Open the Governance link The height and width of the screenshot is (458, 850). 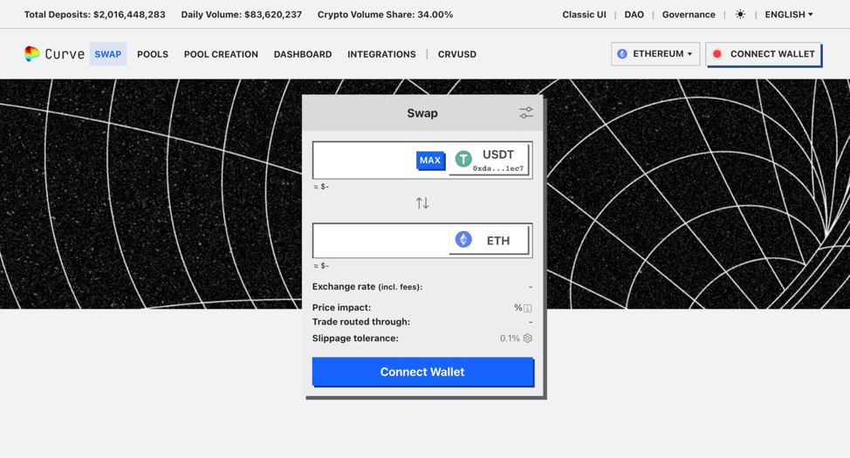click(x=689, y=15)
